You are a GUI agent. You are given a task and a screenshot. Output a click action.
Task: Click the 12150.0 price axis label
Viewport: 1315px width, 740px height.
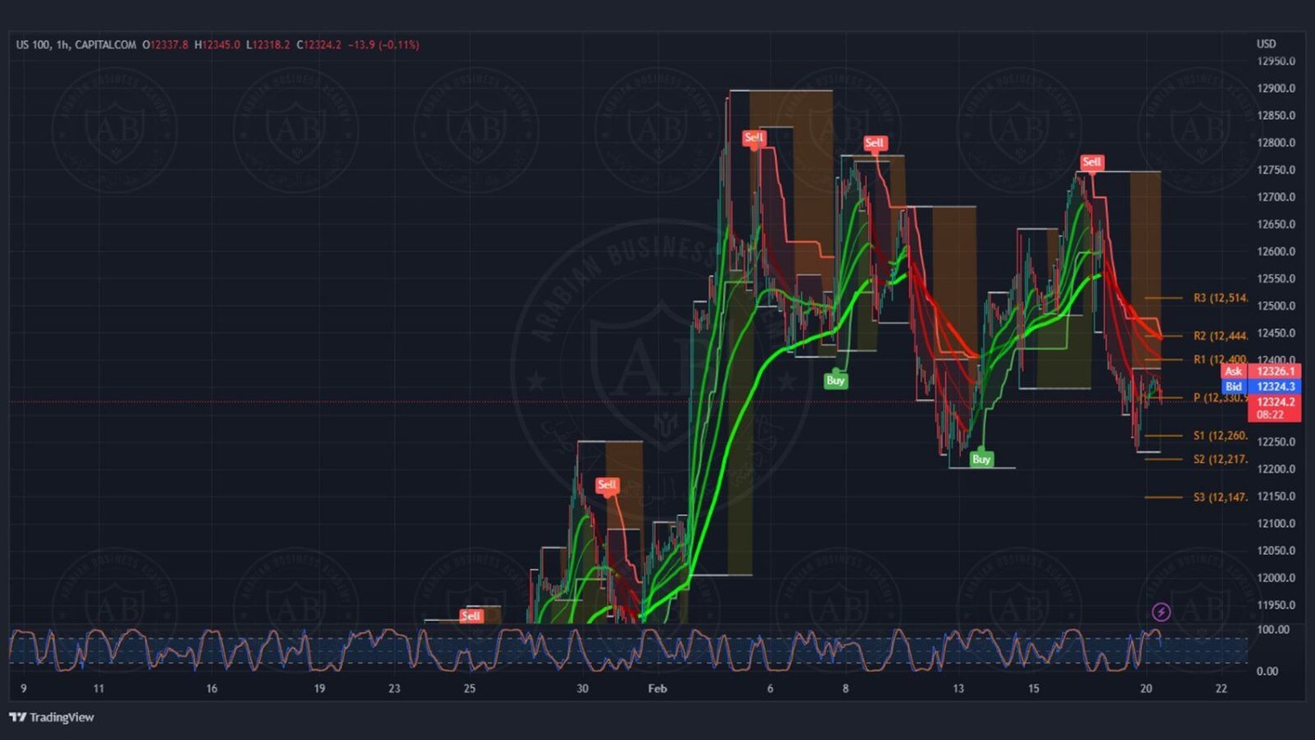[x=1276, y=496]
